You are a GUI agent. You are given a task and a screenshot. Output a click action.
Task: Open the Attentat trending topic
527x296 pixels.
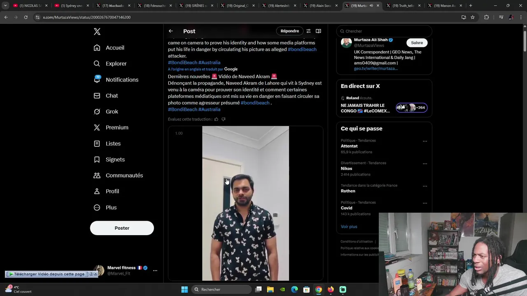349,146
